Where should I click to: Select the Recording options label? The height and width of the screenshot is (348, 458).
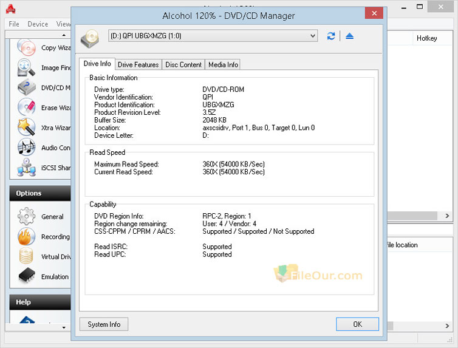(55, 237)
